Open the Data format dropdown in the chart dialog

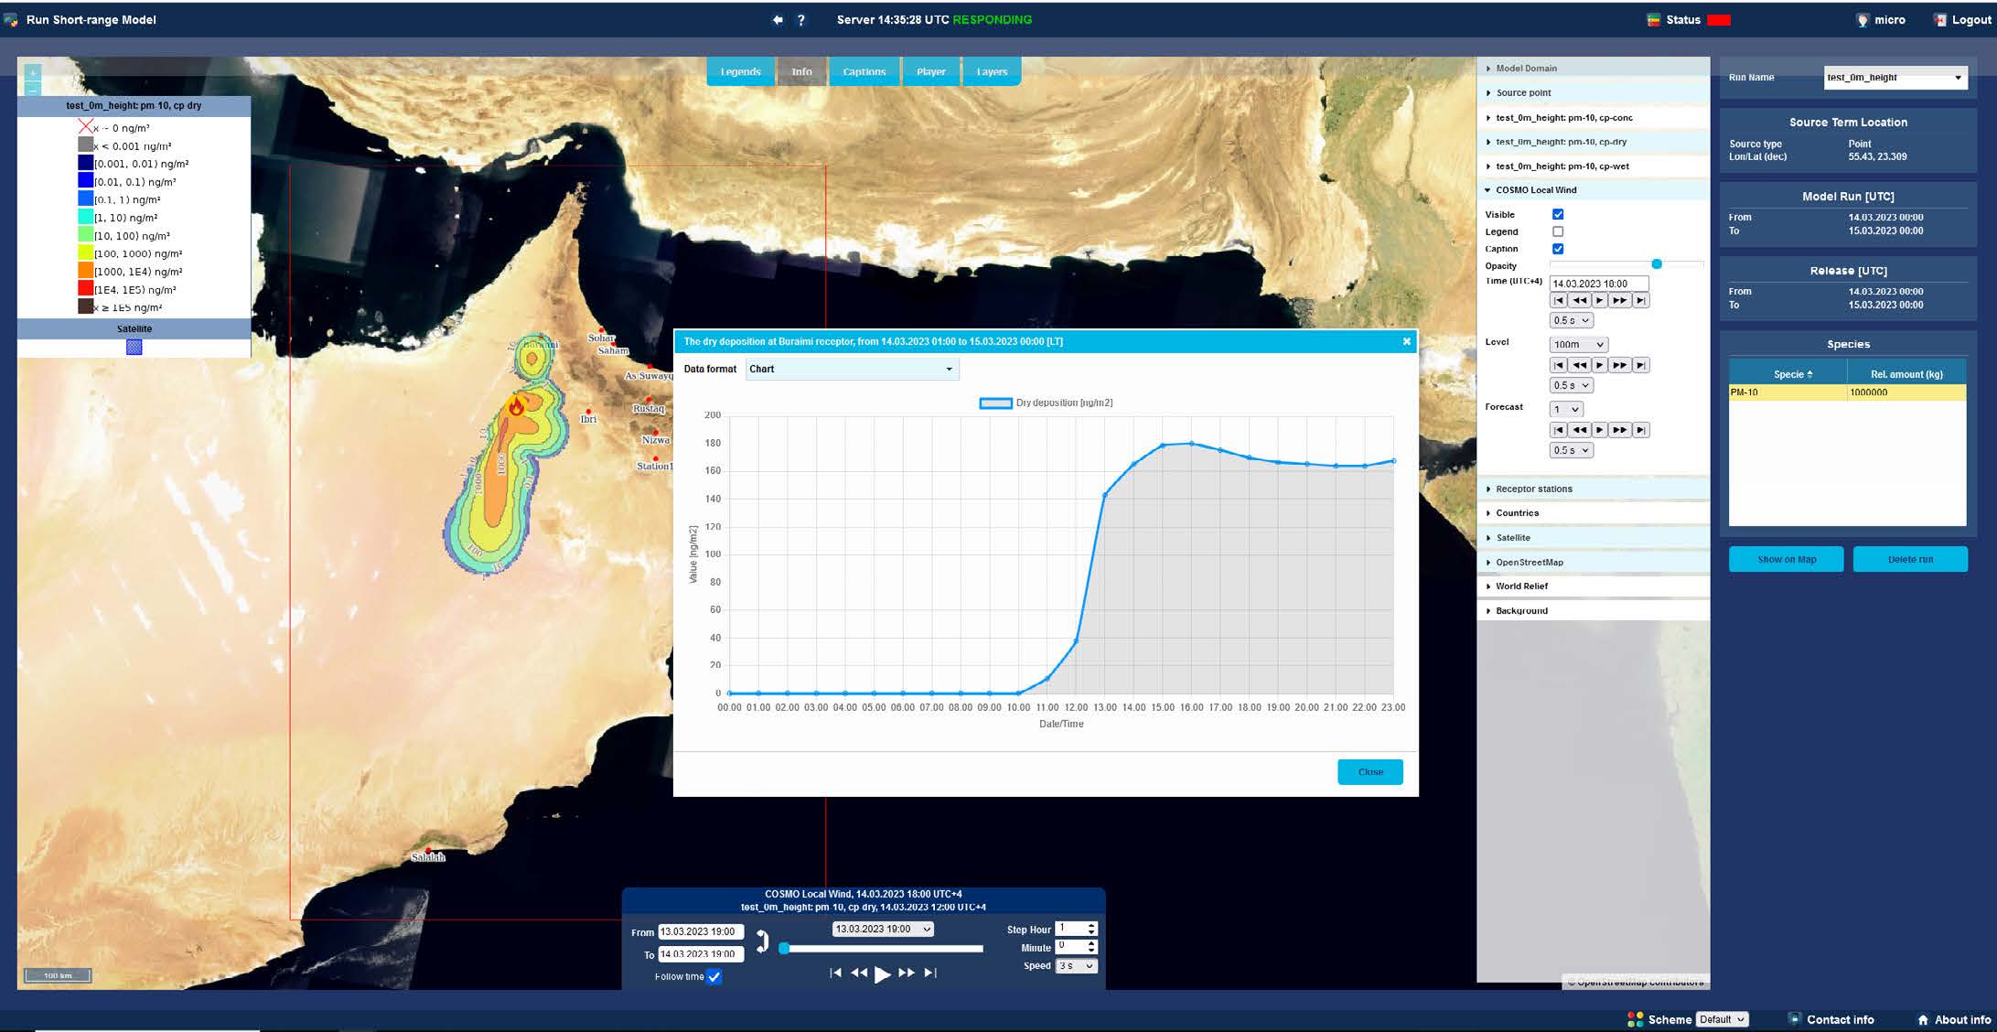[x=851, y=369]
